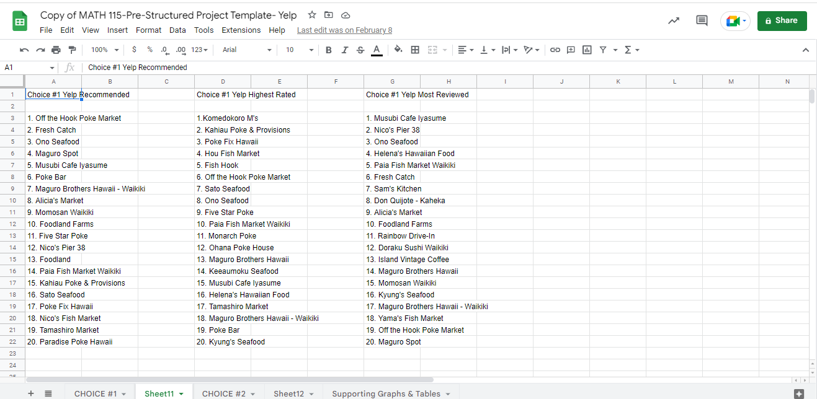This screenshot has height=399, width=817.
Task: Toggle italic formatting
Action: (345, 50)
